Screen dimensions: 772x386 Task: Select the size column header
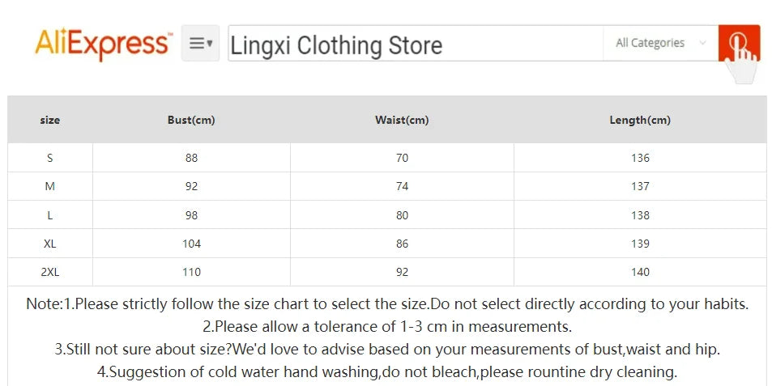click(x=50, y=120)
